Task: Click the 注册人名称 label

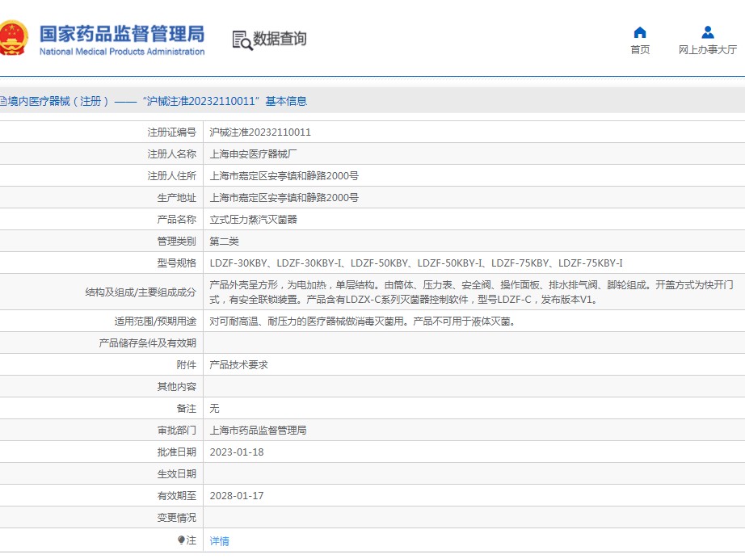Action: click(x=171, y=154)
